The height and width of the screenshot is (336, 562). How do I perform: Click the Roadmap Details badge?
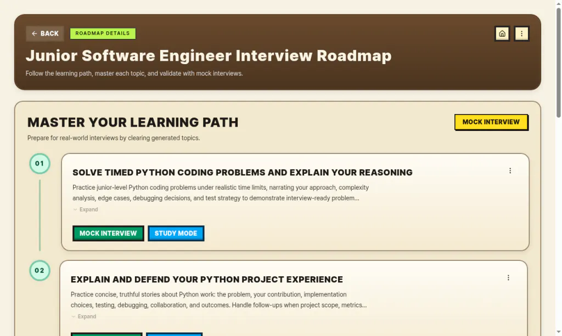tap(103, 33)
